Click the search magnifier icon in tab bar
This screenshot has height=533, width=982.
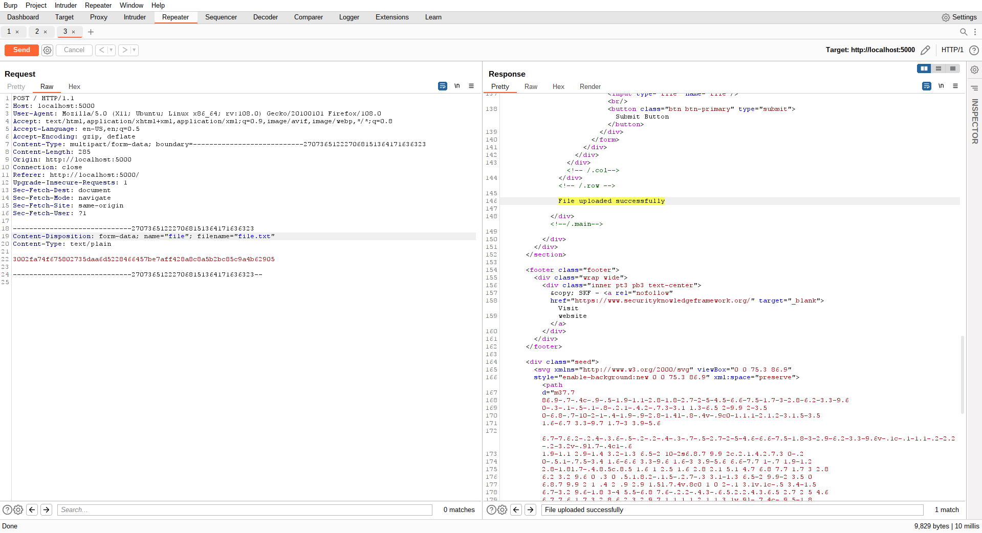click(964, 32)
